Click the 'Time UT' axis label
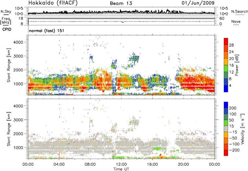The height and width of the screenshot is (171, 248). pyautogui.click(x=121, y=169)
